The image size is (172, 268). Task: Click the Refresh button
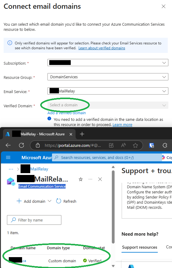click(x=66, y=201)
